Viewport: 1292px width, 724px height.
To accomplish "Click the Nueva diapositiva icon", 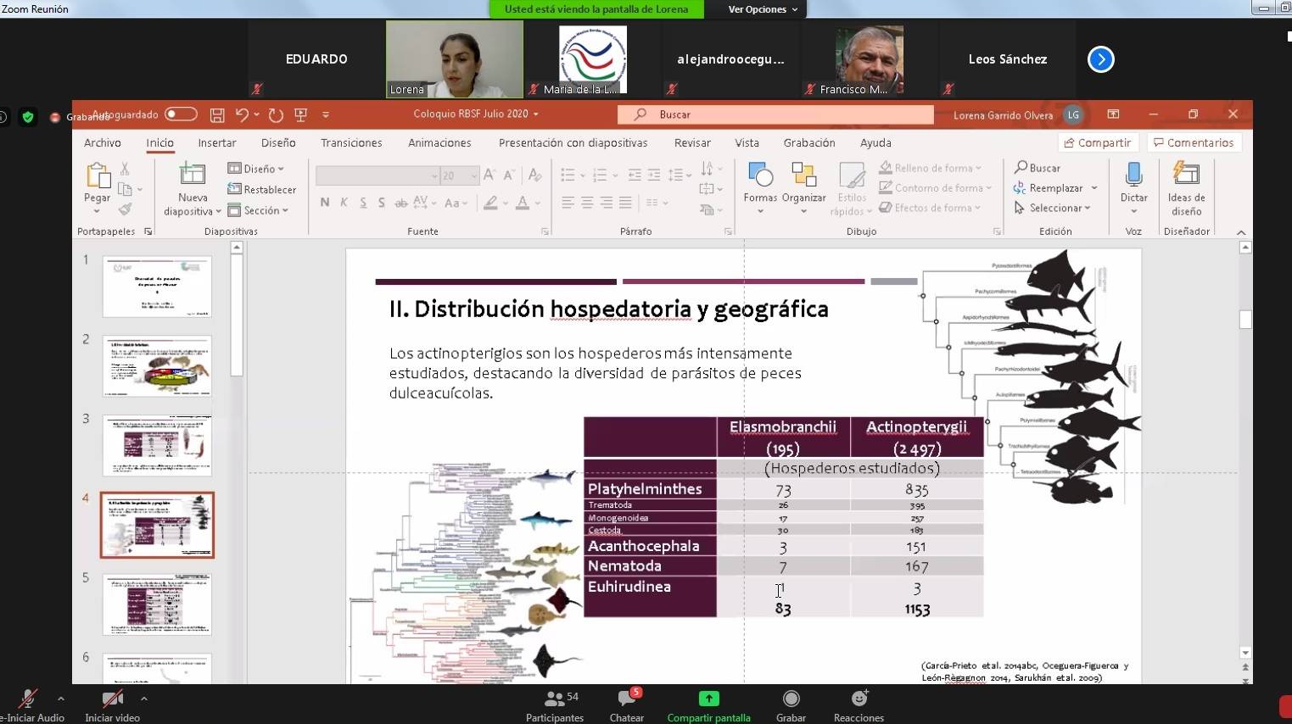I will click(x=193, y=175).
